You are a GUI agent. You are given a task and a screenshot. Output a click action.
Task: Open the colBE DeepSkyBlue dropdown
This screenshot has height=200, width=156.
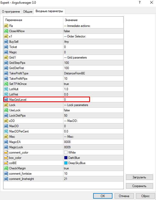[93, 163]
